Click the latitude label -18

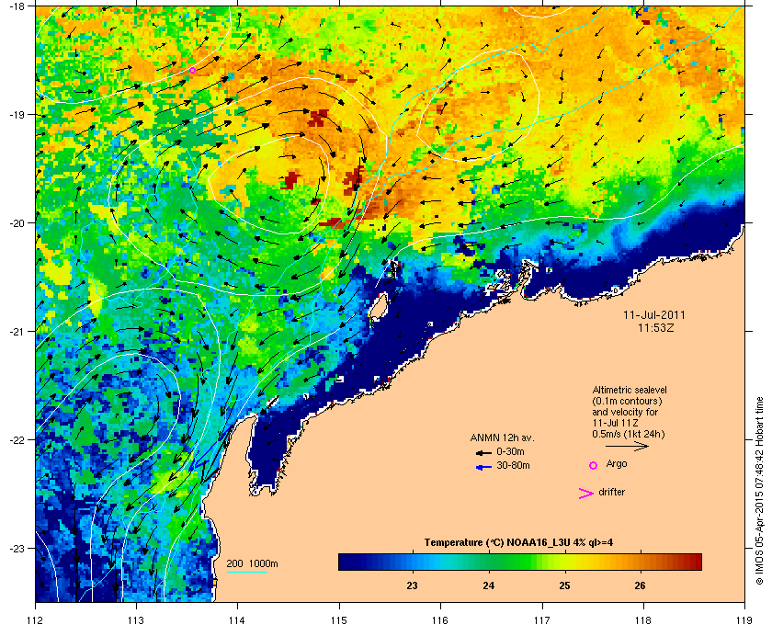click(x=17, y=6)
